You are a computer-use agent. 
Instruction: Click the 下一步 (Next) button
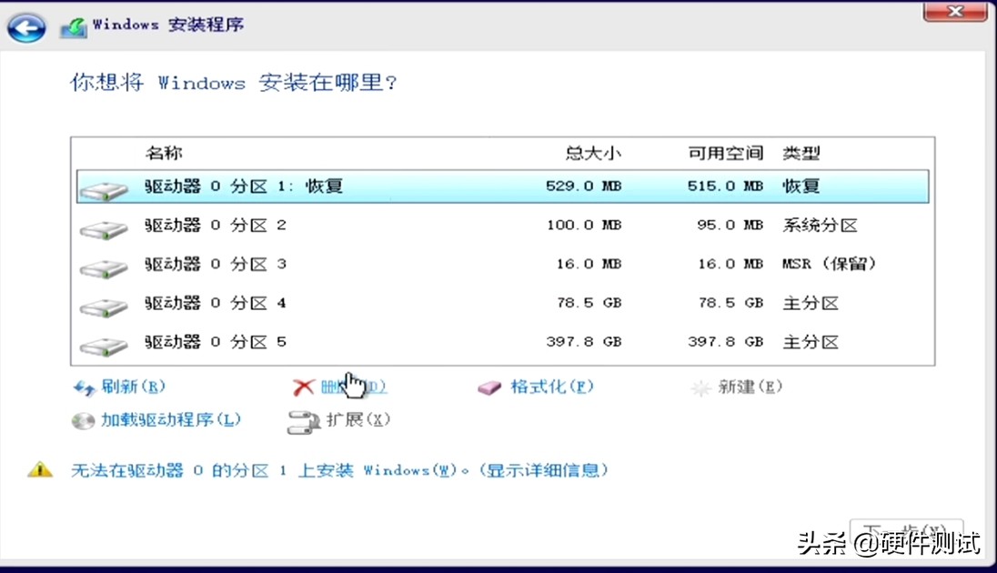pos(905,537)
